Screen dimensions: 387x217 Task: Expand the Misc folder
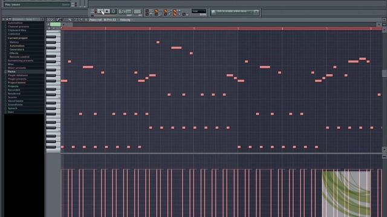tap(11, 64)
